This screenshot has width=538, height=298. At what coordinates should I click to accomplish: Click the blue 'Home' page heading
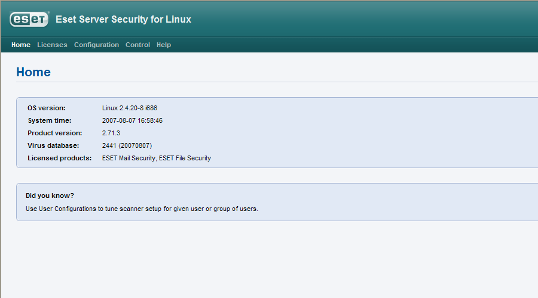(x=33, y=72)
